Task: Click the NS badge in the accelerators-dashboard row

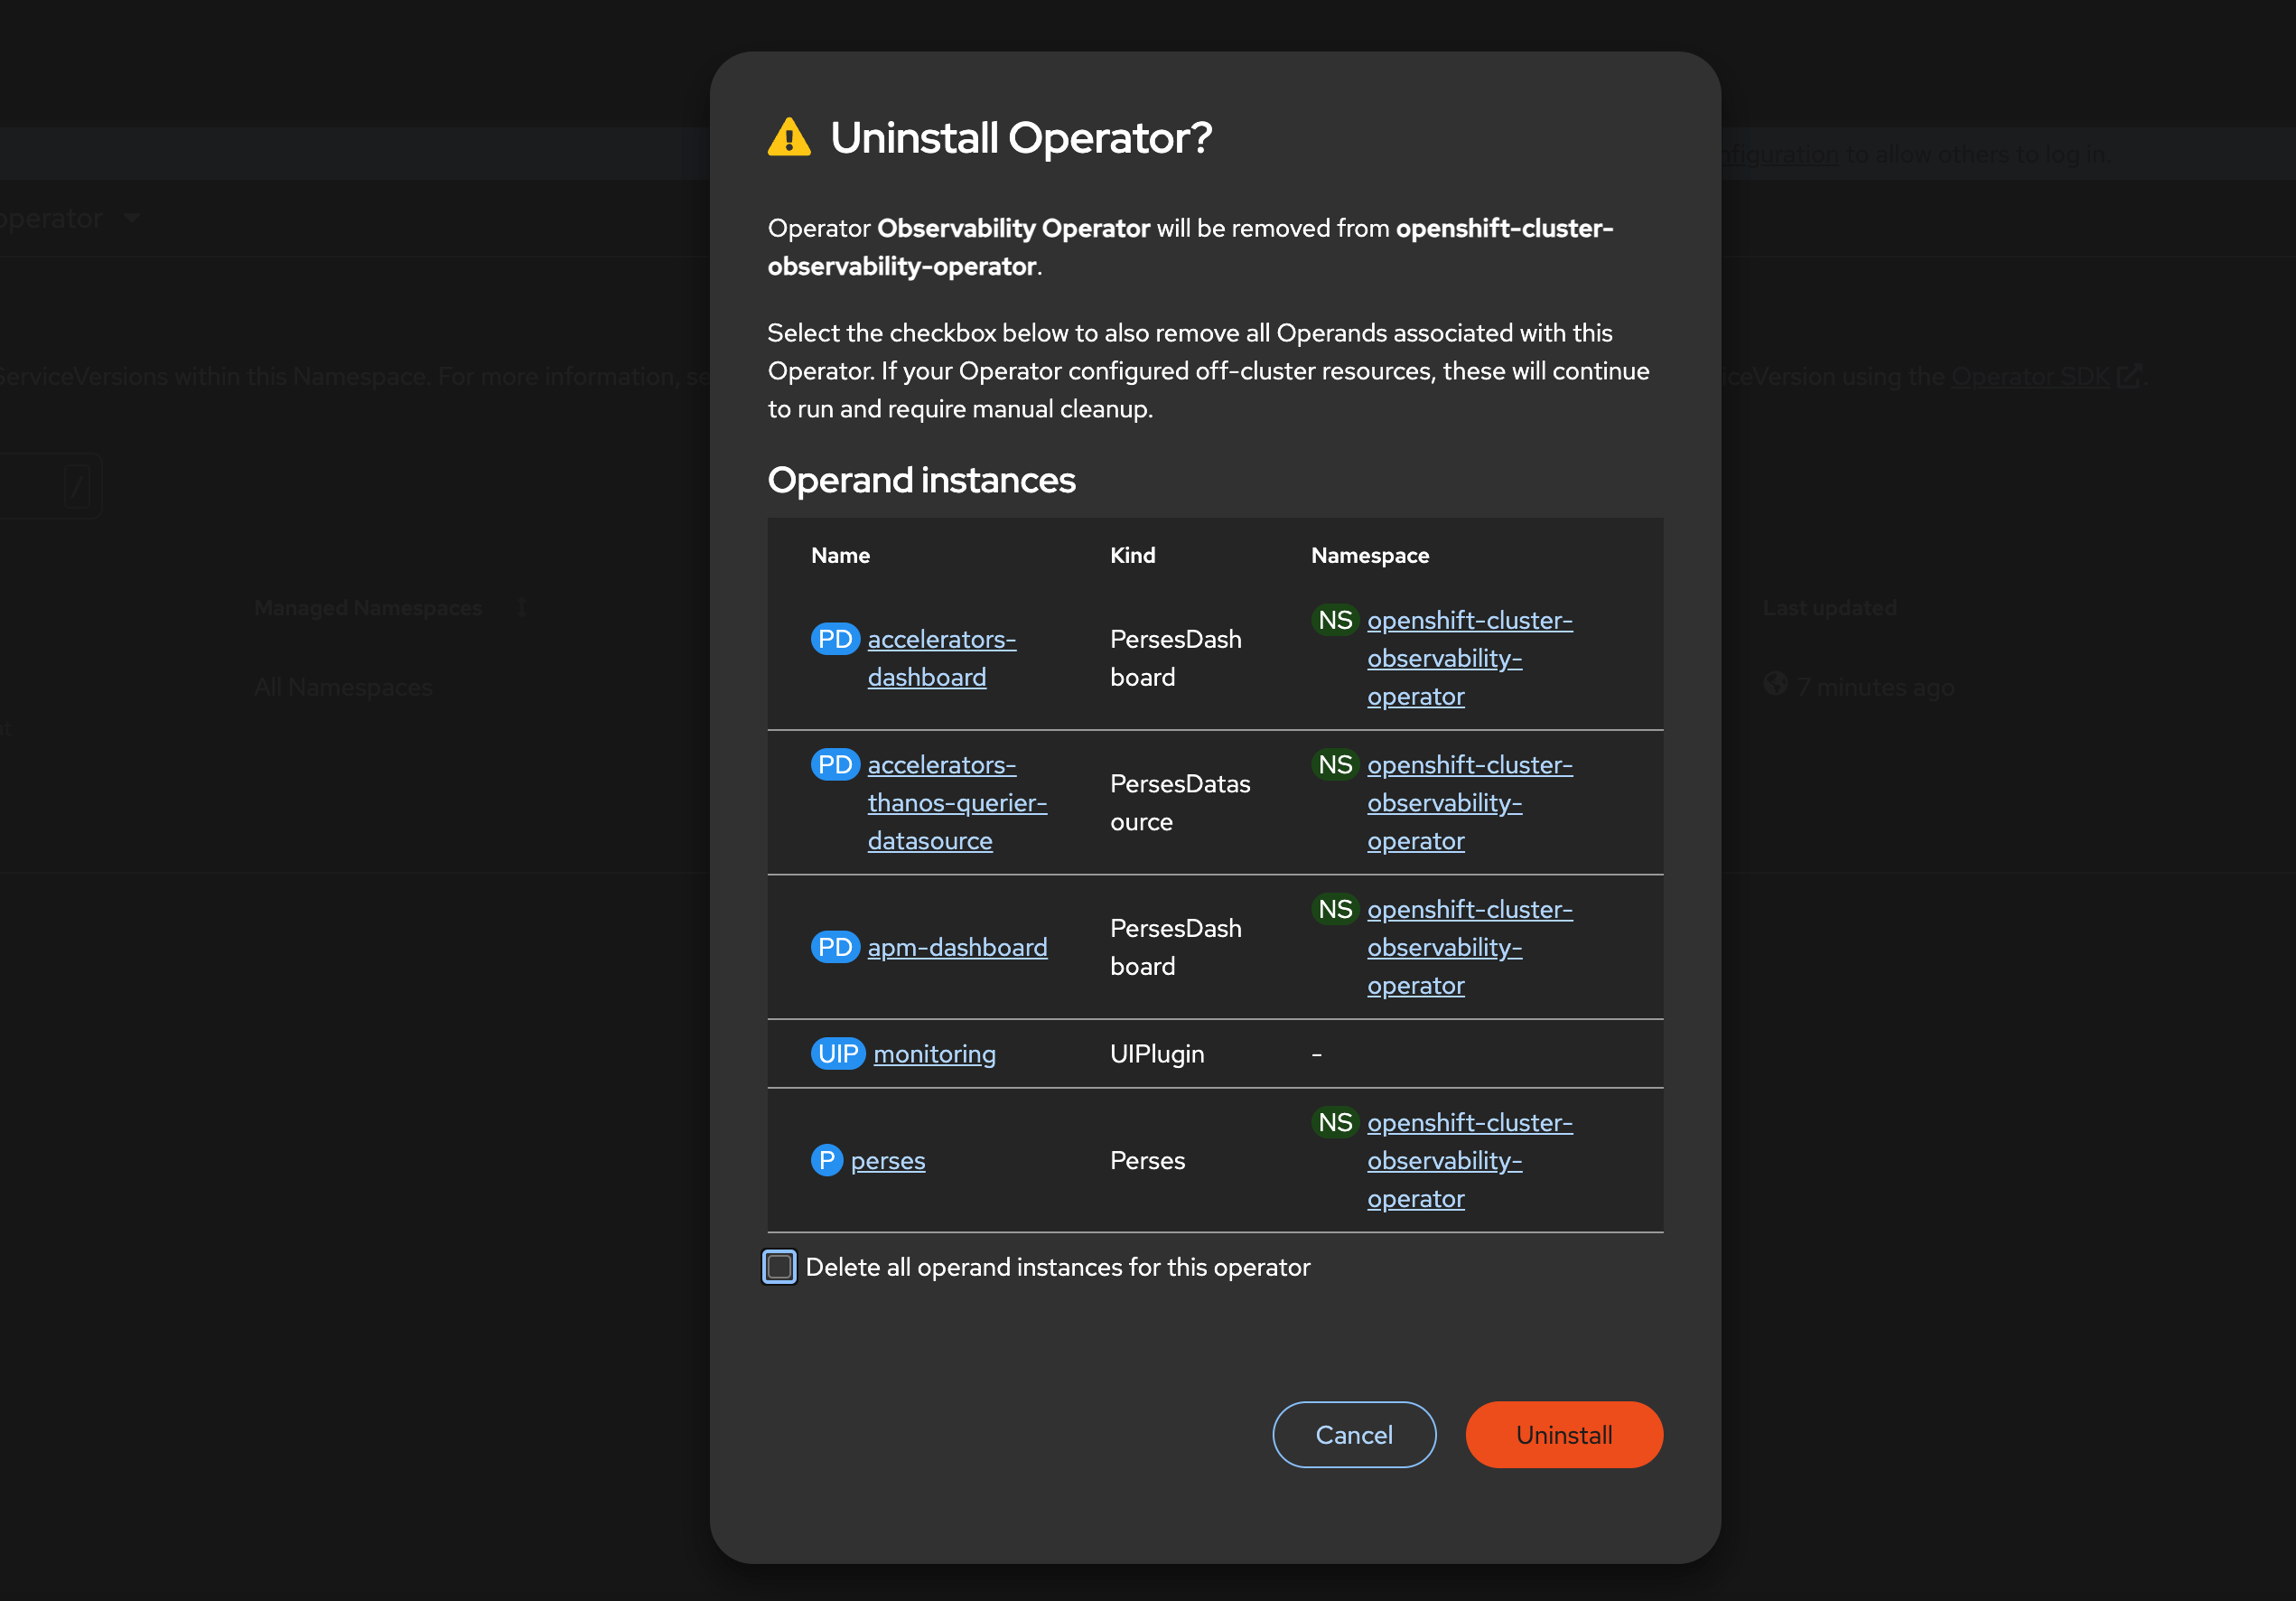Action: (x=1335, y=620)
